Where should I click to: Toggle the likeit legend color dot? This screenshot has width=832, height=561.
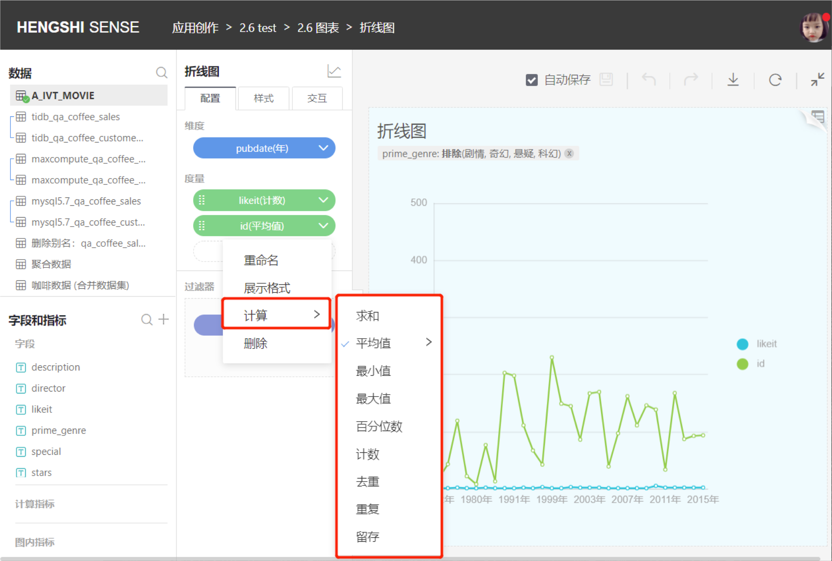pos(742,344)
